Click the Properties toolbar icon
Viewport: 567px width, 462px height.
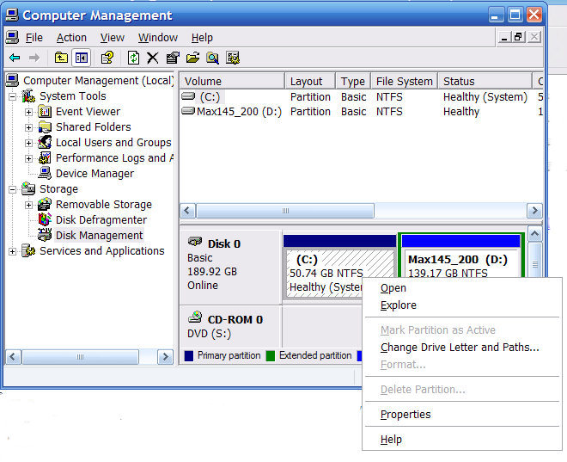(173, 58)
